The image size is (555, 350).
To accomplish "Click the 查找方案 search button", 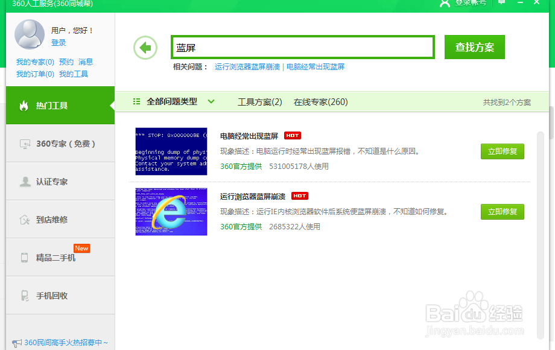I will 475,47.
